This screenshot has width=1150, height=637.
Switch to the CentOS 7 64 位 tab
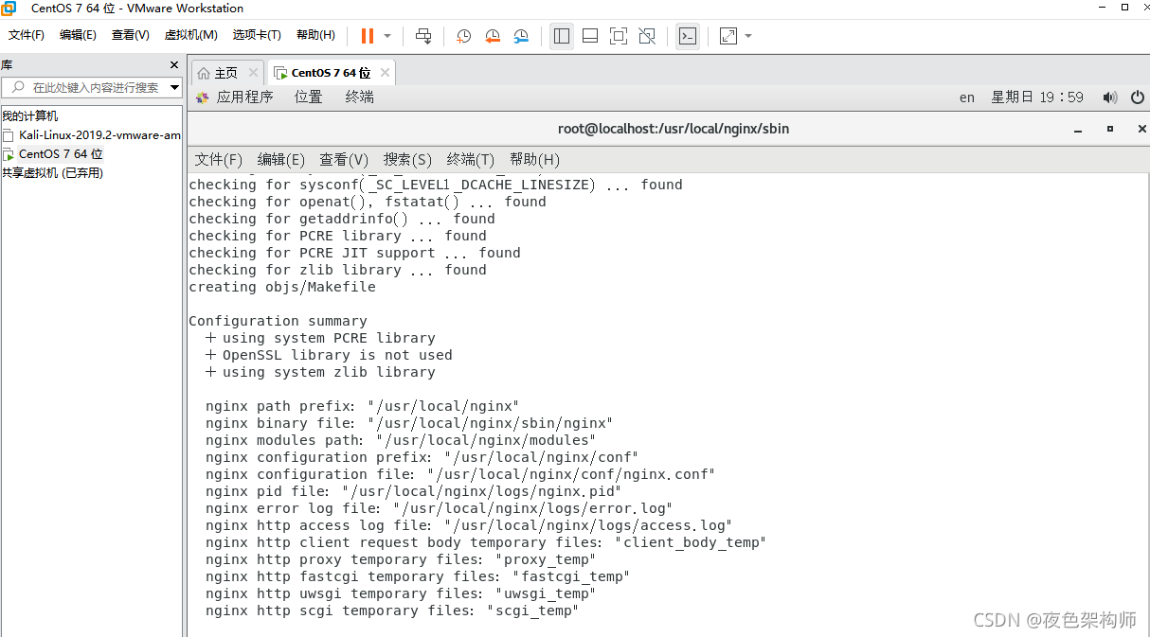click(x=331, y=73)
